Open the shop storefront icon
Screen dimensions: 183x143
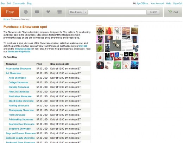tap(59, 12)
